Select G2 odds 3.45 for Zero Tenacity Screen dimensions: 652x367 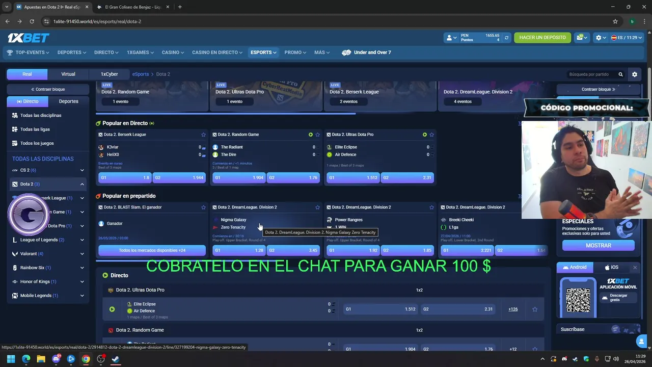pyautogui.click(x=293, y=250)
